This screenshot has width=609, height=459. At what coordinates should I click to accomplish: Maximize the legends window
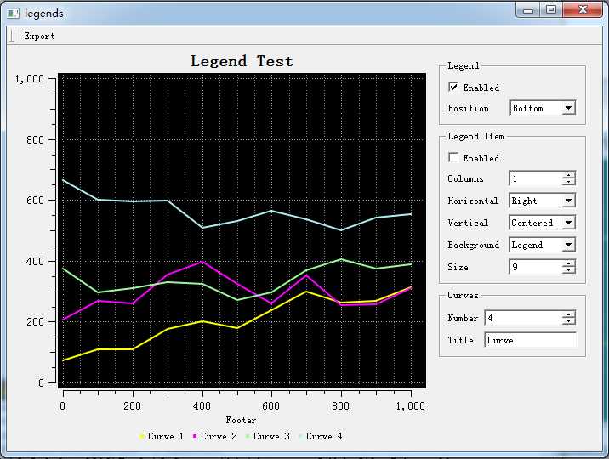point(551,9)
